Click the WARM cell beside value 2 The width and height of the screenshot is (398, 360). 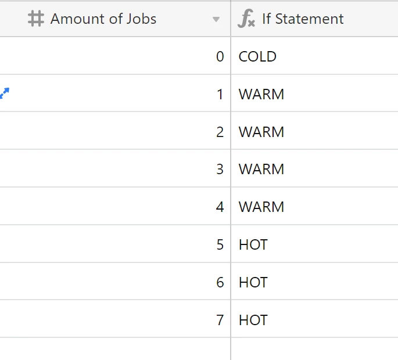[314, 131]
